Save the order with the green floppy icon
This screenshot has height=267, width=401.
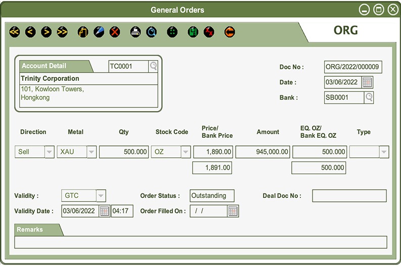(193, 32)
